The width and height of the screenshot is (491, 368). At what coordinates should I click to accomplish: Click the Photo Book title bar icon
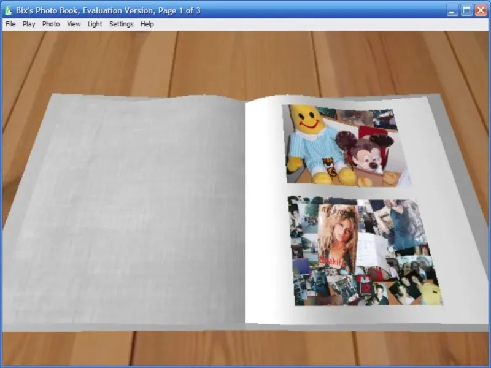click(x=9, y=10)
